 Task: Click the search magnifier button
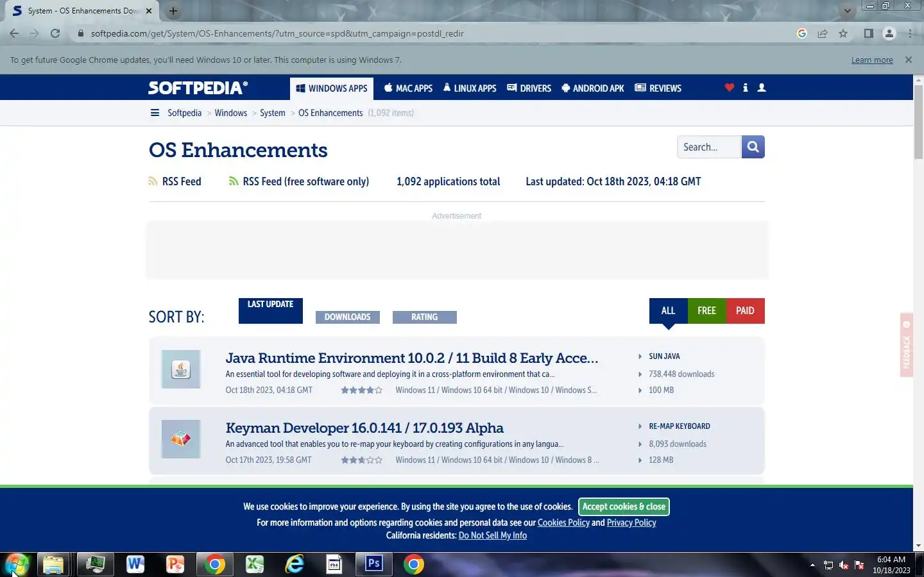click(753, 147)
